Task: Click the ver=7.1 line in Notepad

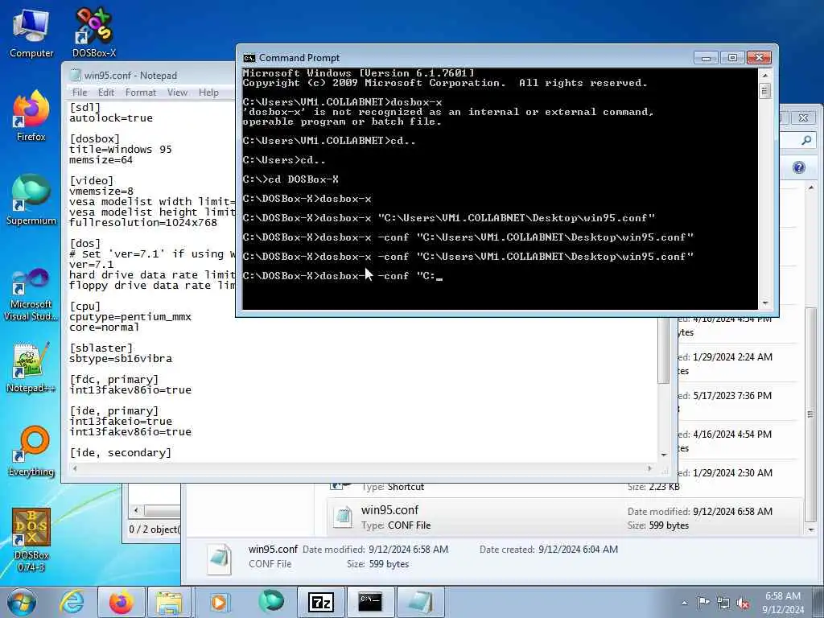Action: (x=91, y=264)
